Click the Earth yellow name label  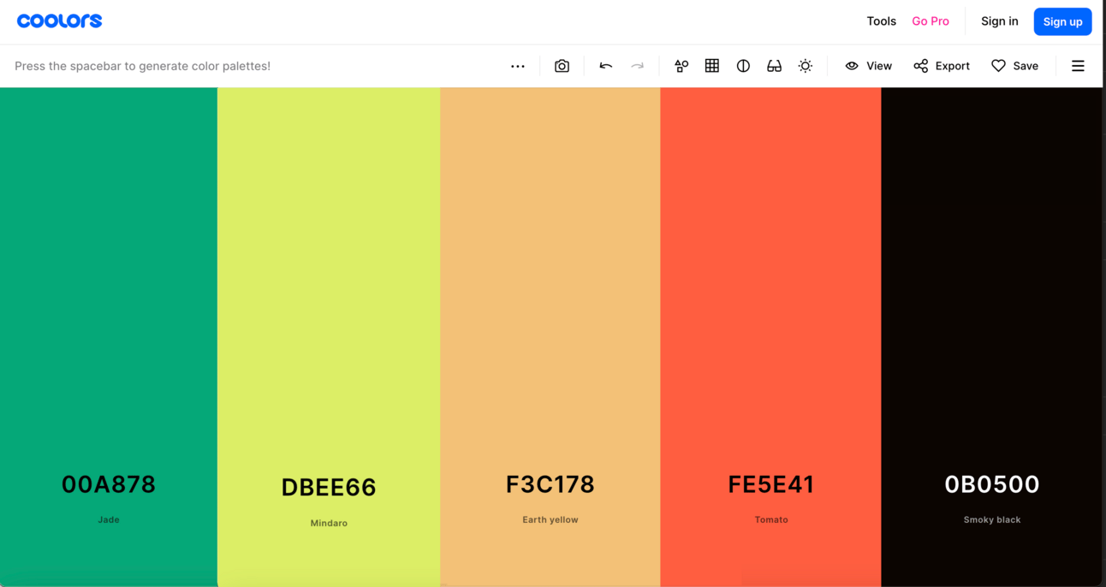point(550,519)
